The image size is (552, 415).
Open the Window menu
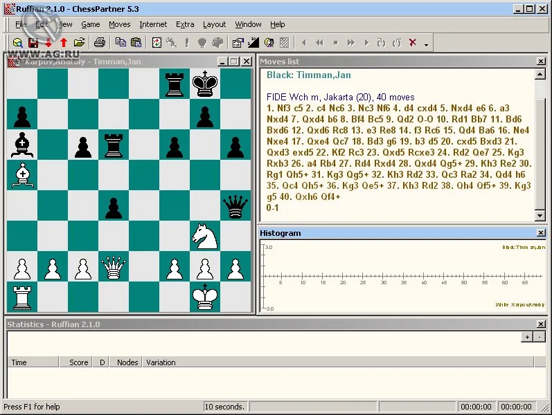tap(248, 24)
